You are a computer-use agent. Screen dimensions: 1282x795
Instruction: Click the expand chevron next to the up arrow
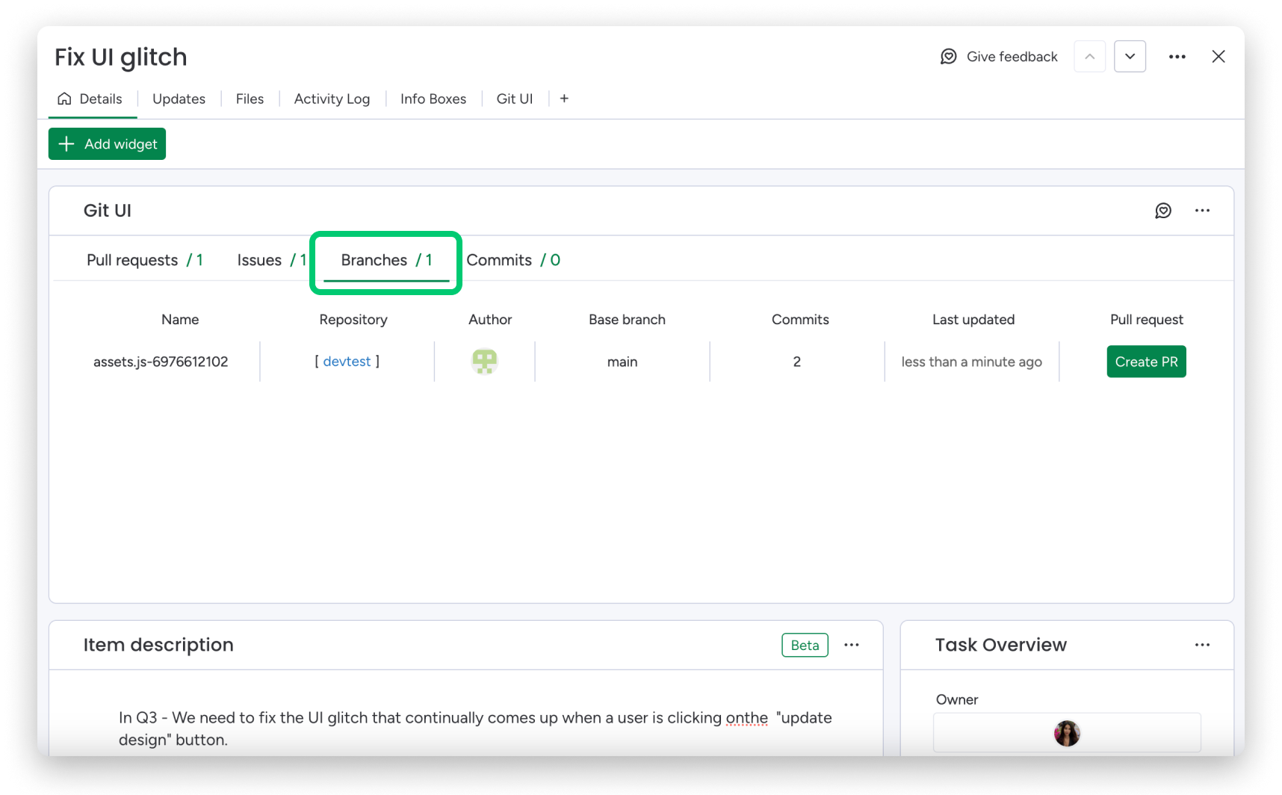pos(1130,56)
